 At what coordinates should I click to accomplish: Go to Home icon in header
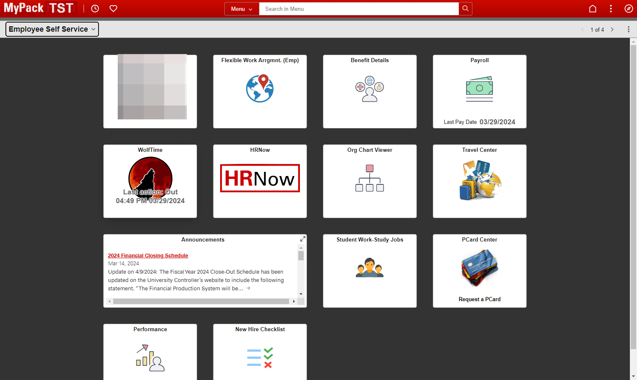592,9
